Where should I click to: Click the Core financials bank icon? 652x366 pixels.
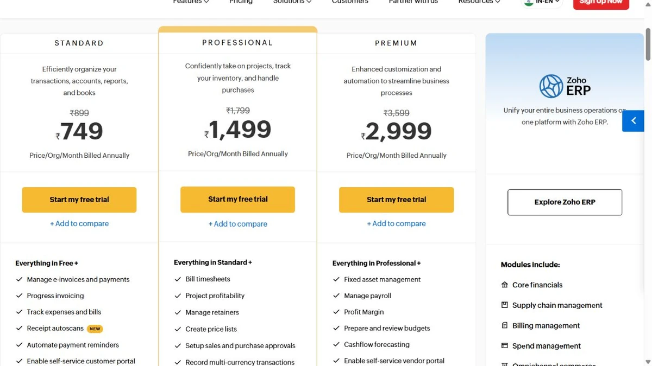click(505, 285)
